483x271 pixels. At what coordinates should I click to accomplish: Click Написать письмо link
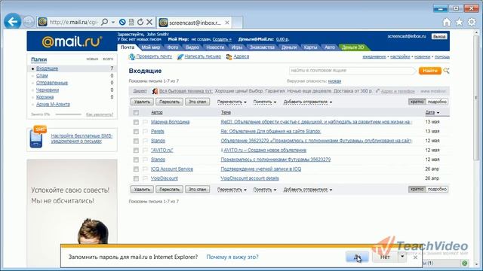(x=203, y=56)
